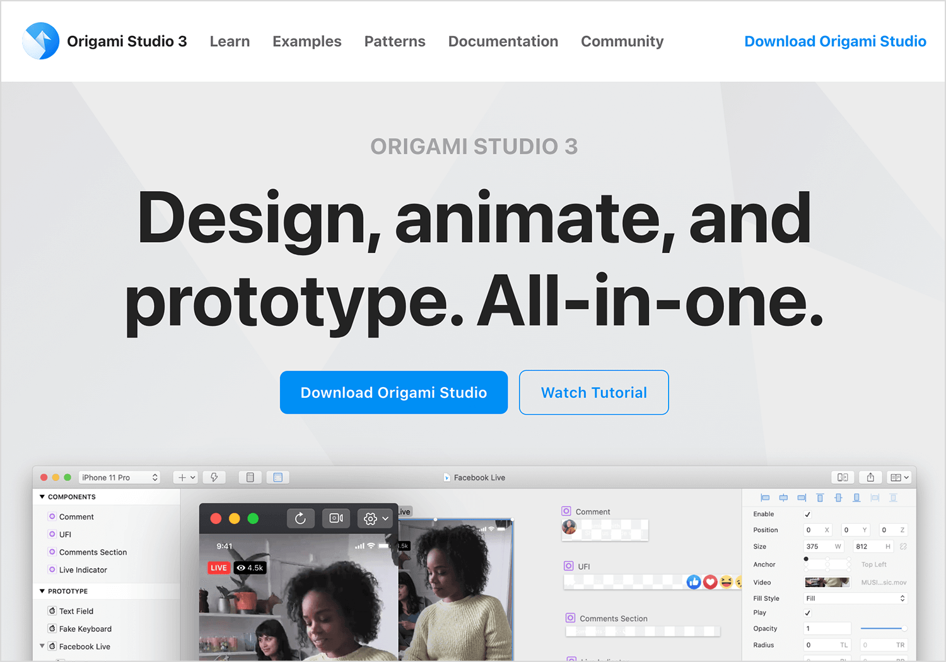Click the Origami Studio bird logo

point(41,41)
